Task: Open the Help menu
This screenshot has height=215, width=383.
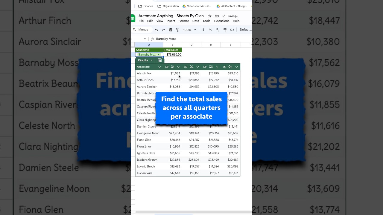Action: click(236, 21)
